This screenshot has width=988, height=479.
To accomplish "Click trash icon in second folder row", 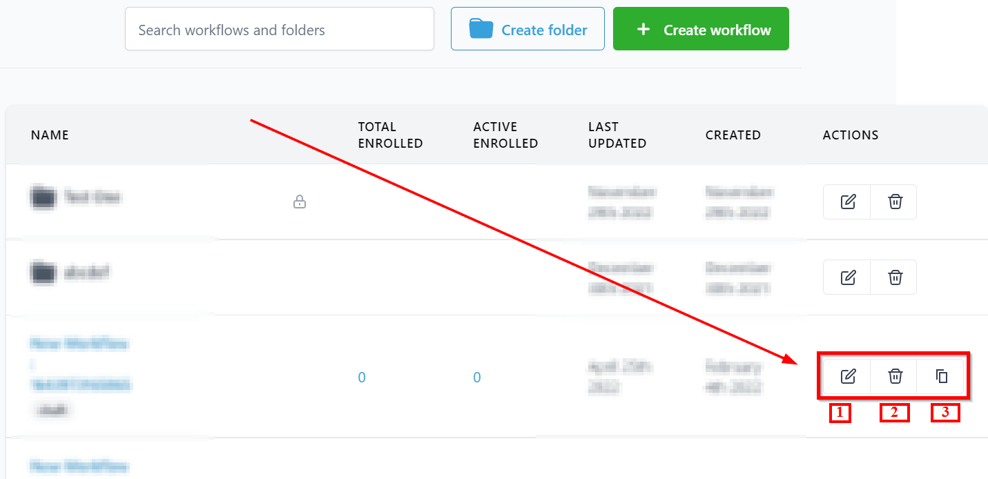I will [x=895, y=277].
